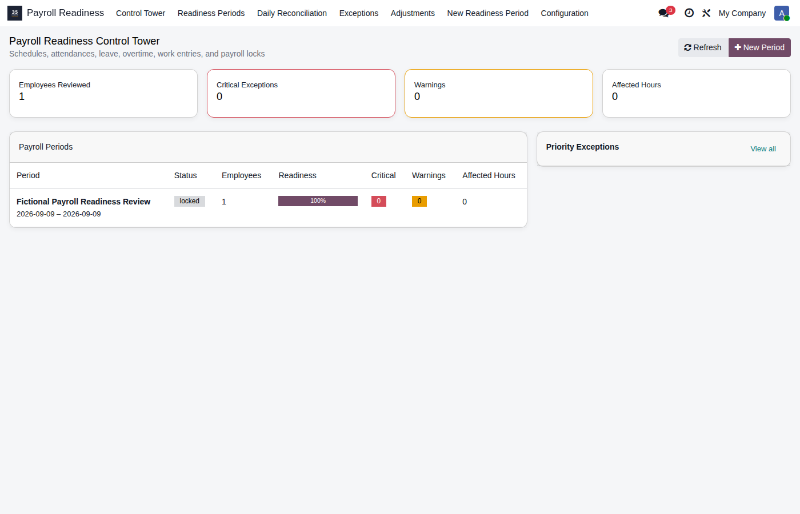Select the Affected Hours summary card
The image size is (800, 514).
(697, 94)
